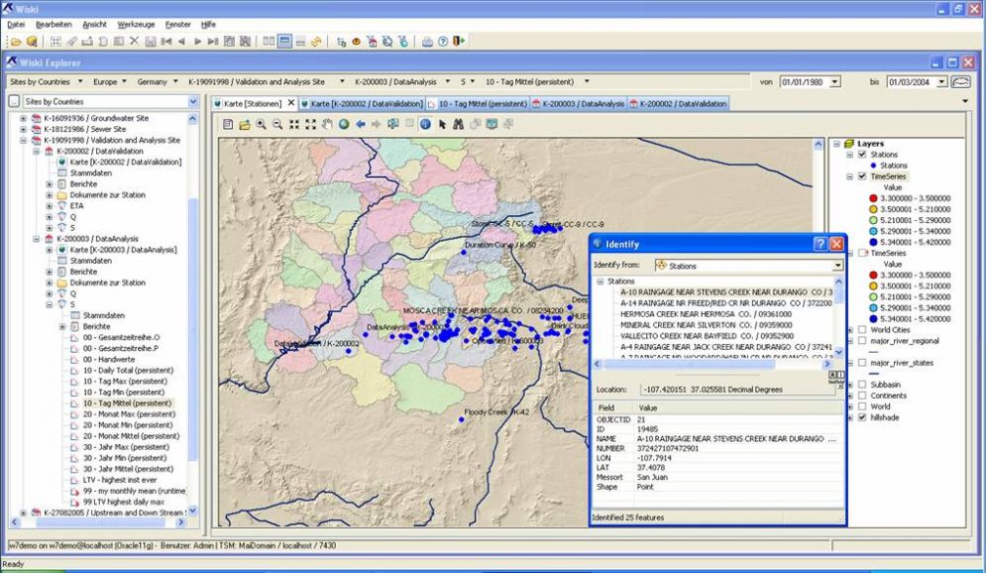The width and height of the screenshot is (986, 573).
Task: Select the Identify tool on the map toolbar
Action: 426,124
